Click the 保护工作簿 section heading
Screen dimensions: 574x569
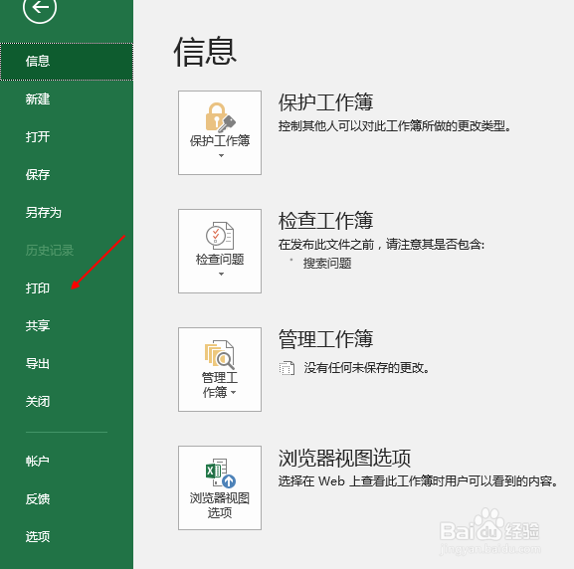[326, 102]
